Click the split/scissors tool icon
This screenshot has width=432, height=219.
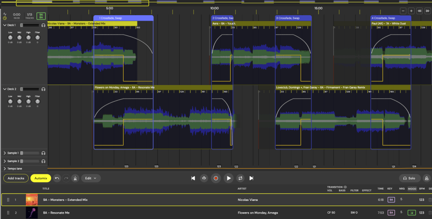(x=75, y=178)
